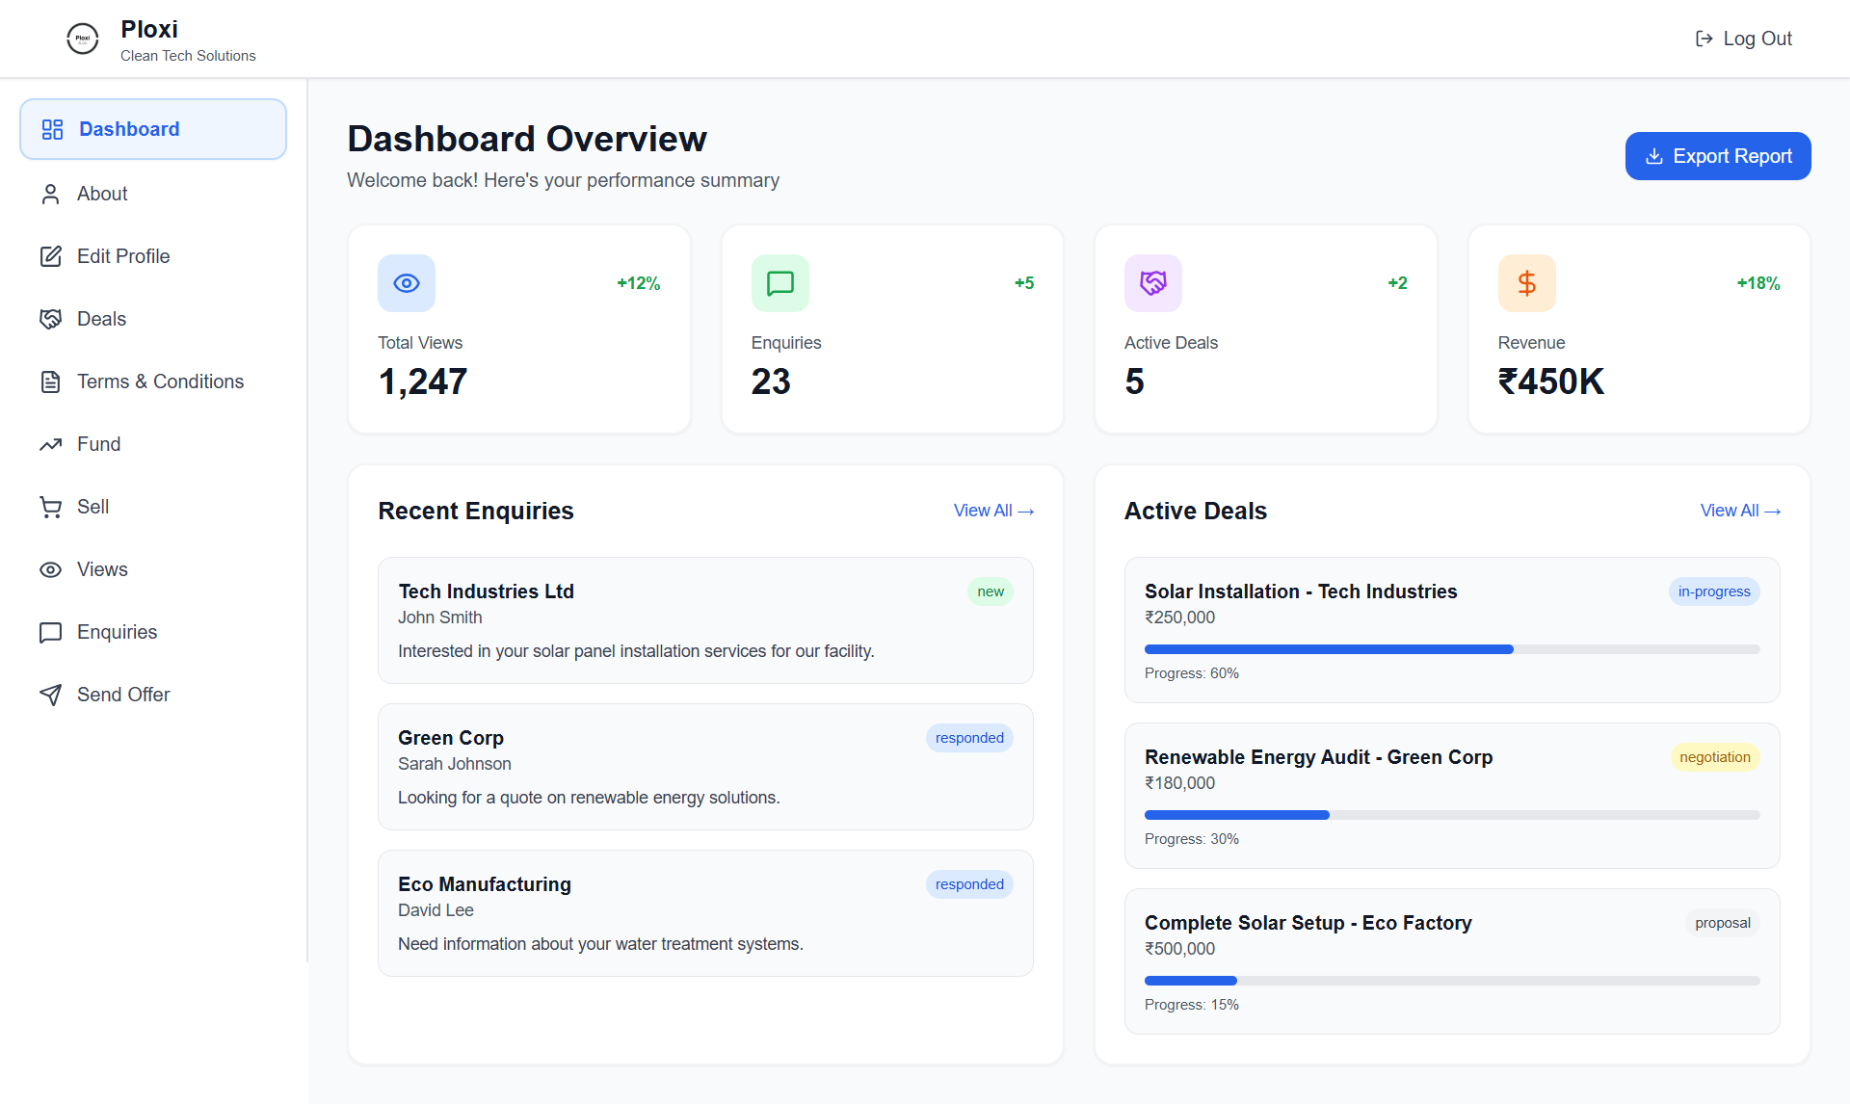Select the Dashboard icon in the sidebar
The image size is (1850, 1104).
pos(51,128)
